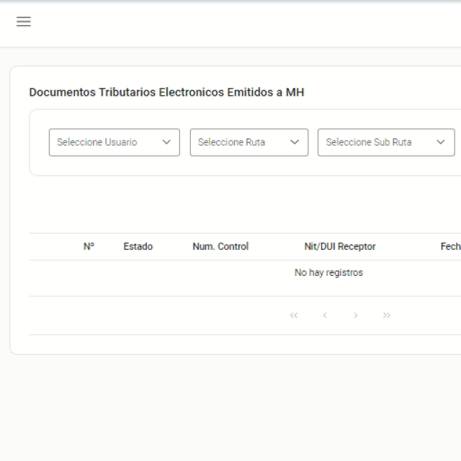Click chevron arrow in Seleccione Ruta box
Screen dimensions: 461x461
pyautogui.click(x=294, y=143)
